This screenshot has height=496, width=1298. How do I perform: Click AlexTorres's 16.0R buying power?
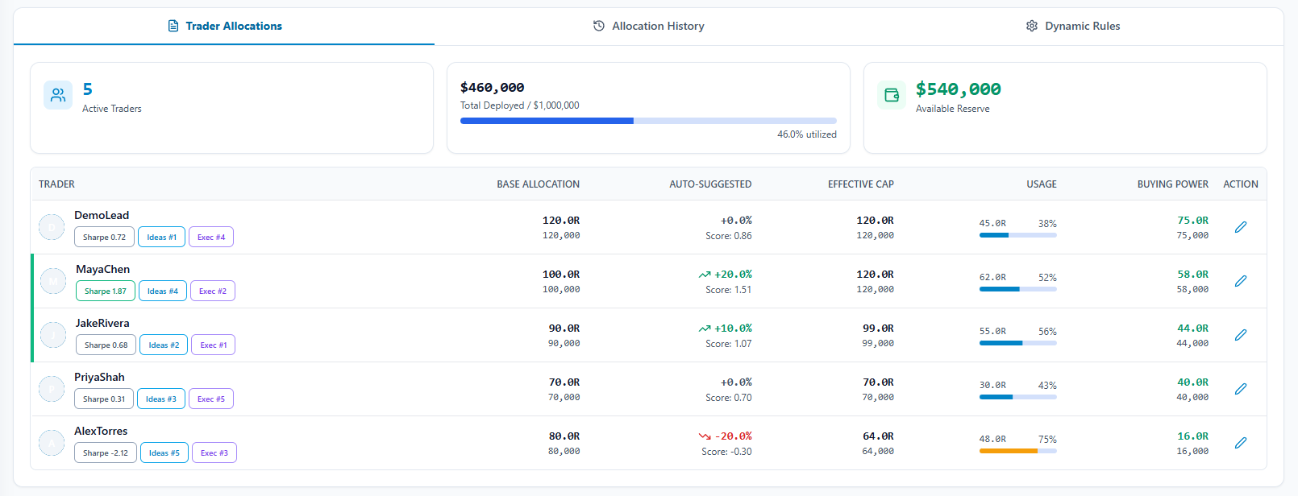coord(1192,436)
